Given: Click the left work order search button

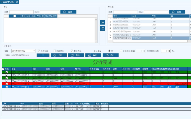Looking at the screenshot, I should pos(68,12).
